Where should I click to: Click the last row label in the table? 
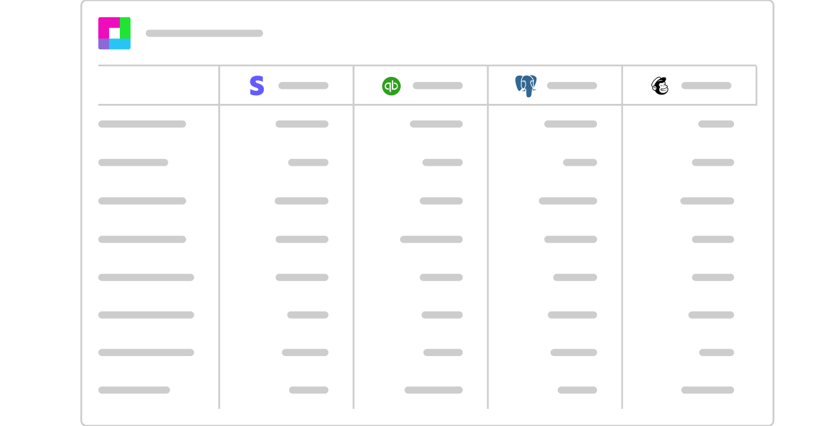(134, 390)
